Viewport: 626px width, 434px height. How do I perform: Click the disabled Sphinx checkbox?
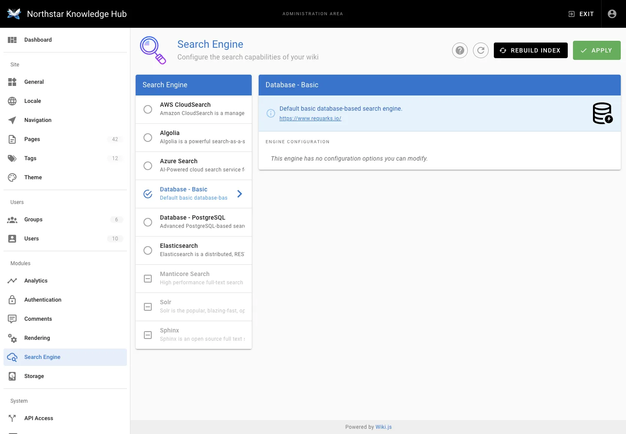[148, 335]
